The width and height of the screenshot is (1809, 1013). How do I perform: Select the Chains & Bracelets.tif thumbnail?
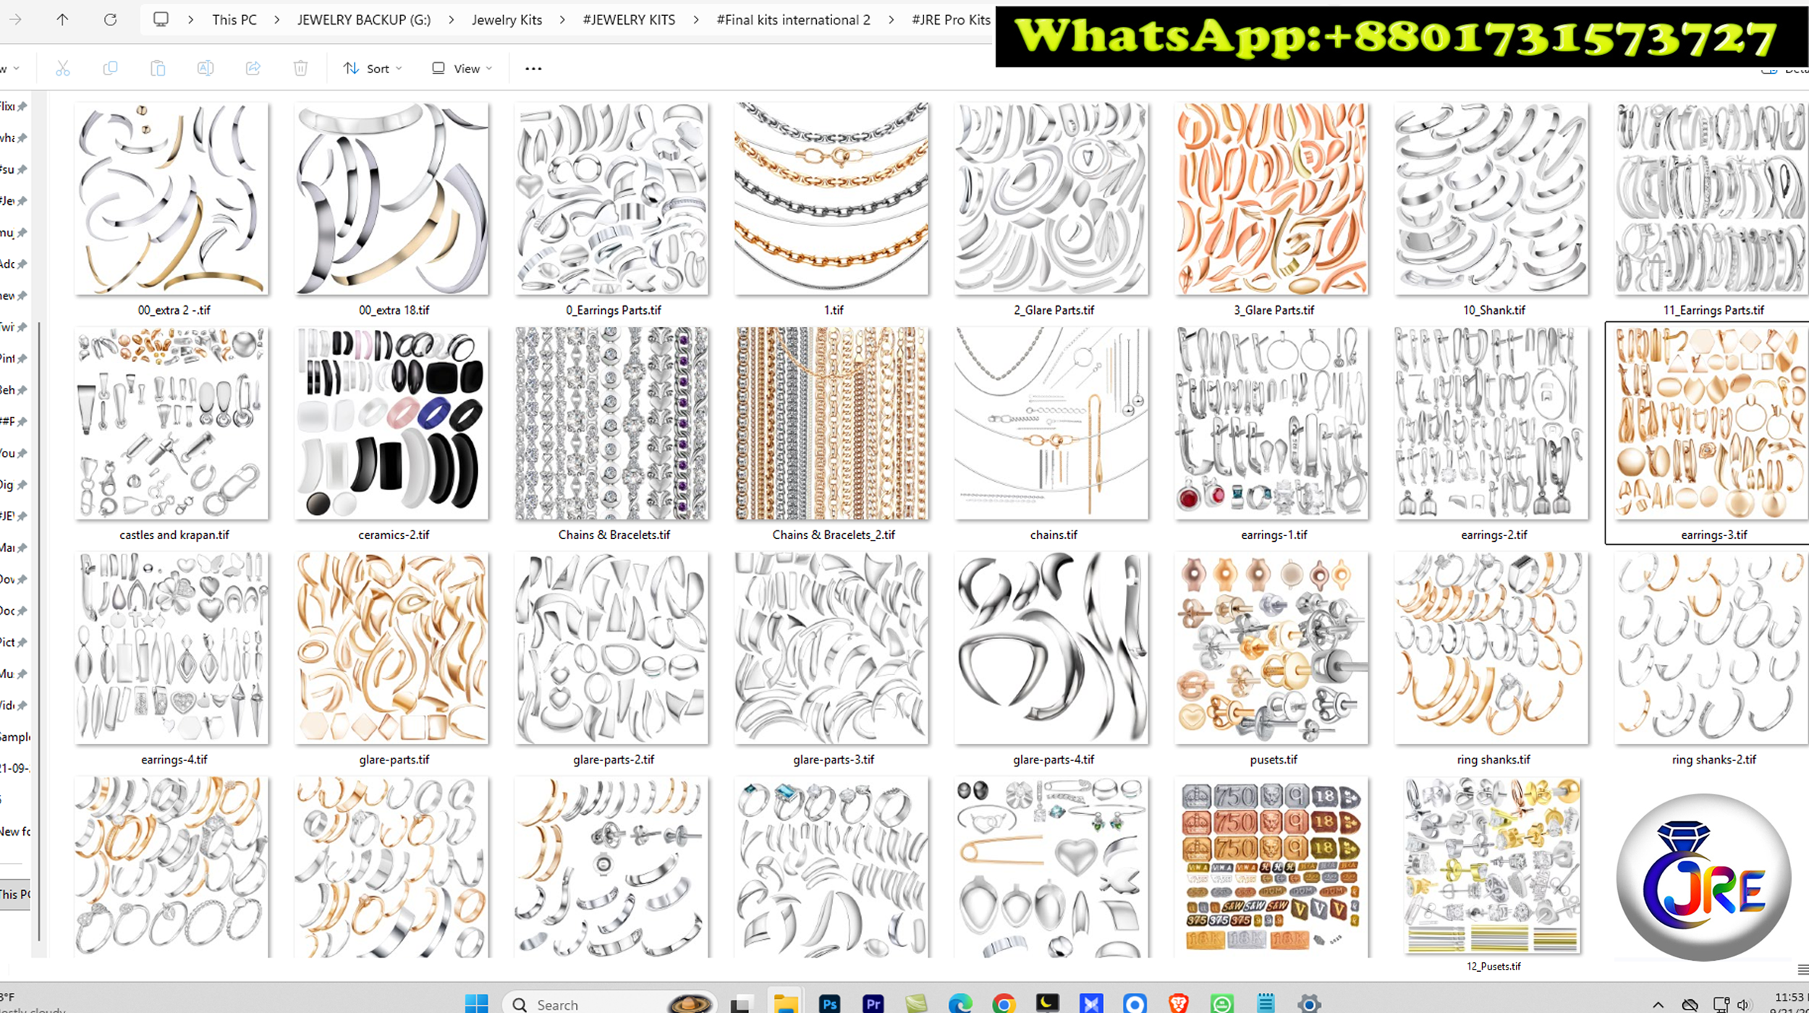[x=612, y=424]
